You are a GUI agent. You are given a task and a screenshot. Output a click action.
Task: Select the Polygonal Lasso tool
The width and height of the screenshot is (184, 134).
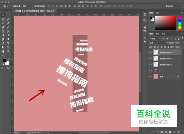pyautogui.click(x=3, y=19)
